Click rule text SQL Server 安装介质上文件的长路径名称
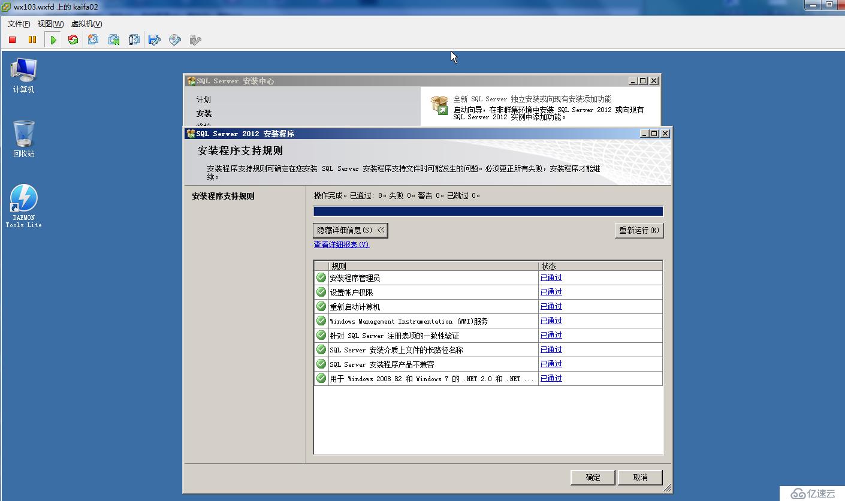 (396, 350)
